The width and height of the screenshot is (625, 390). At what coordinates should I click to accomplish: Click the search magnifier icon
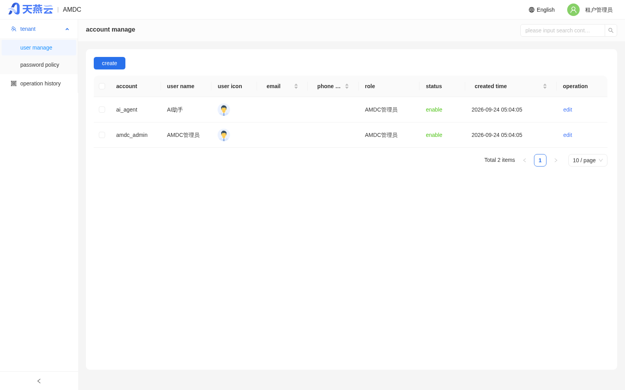pos(611,30)
